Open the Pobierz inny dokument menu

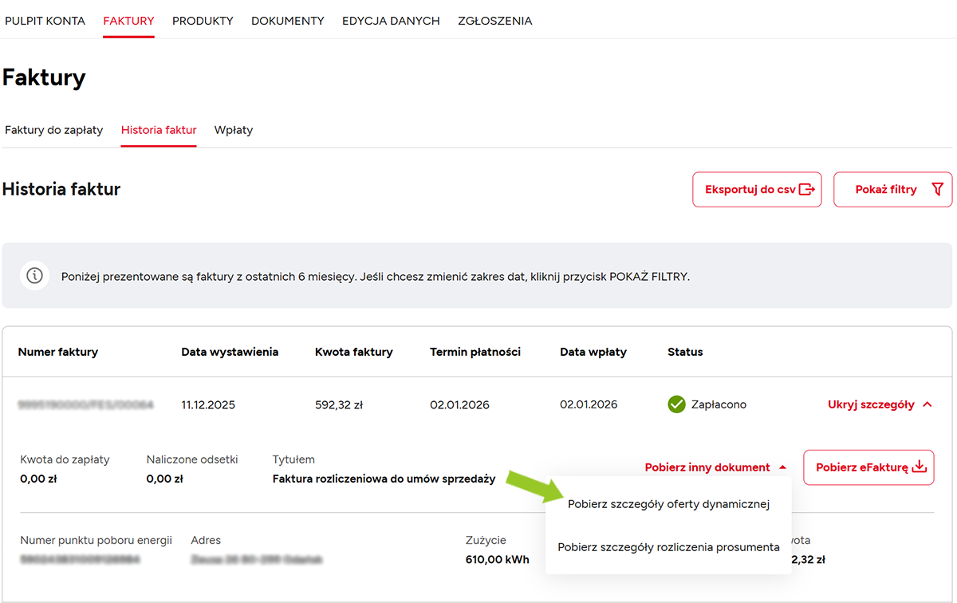(x=707, y=467)
